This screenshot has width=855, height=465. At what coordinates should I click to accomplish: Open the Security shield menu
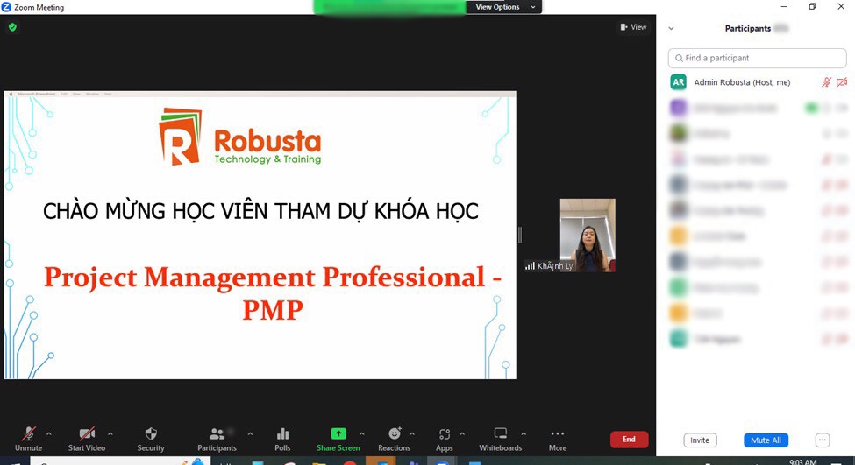coord(151,439)
